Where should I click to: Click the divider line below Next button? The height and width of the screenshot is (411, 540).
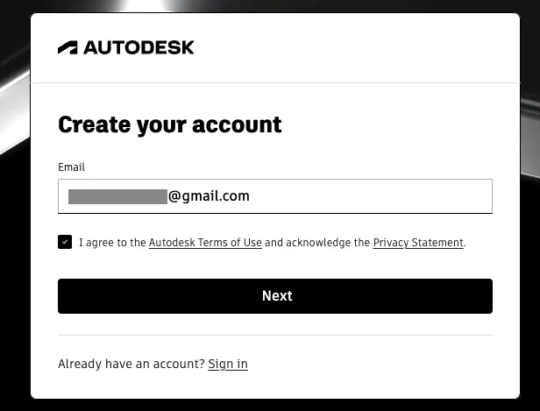[275, 335]
